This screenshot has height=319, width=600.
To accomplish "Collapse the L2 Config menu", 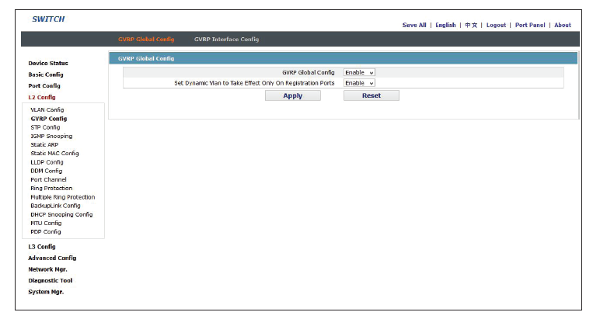I will [42, 98].
